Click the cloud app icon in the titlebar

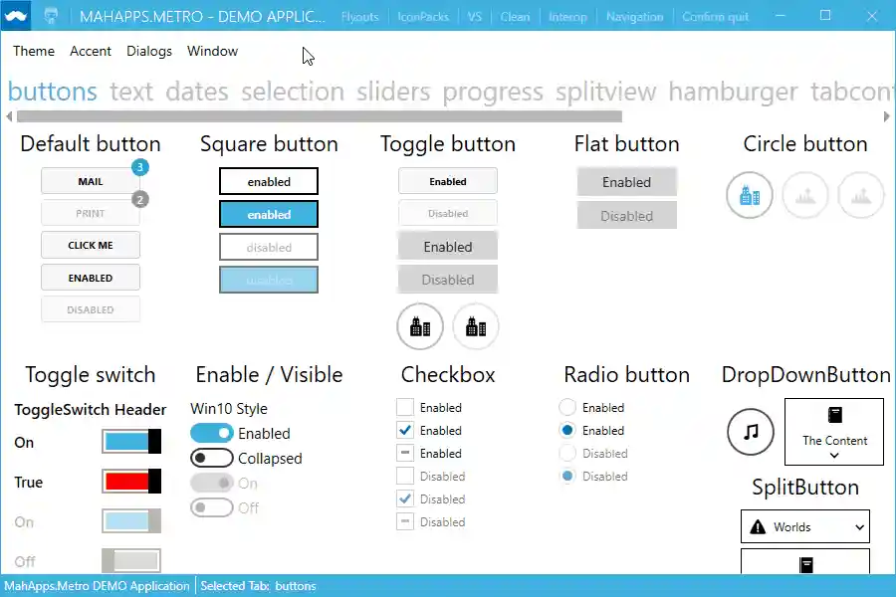15,16
